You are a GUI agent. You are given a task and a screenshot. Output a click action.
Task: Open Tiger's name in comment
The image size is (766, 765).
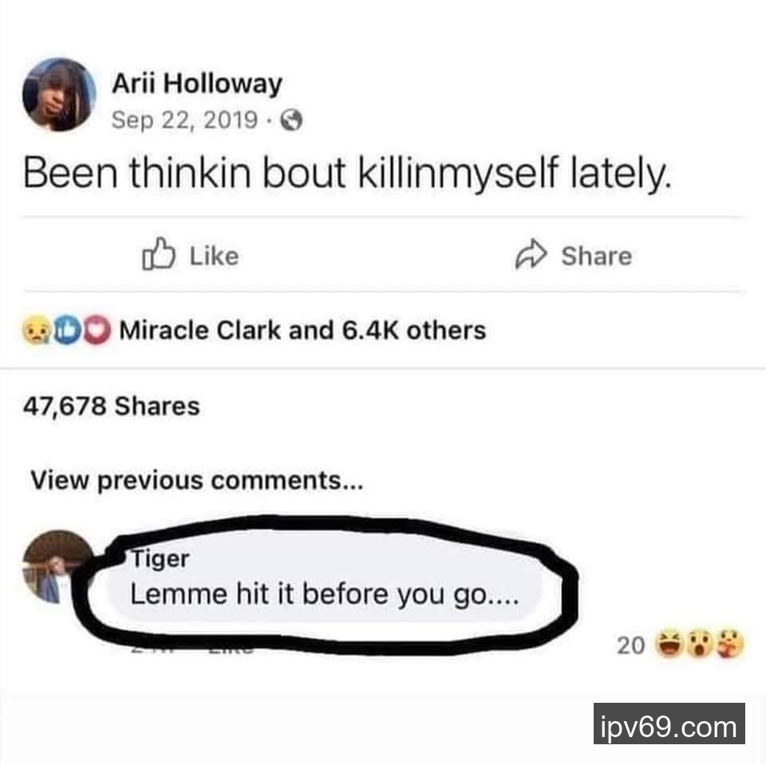click(x=160, y=559)
